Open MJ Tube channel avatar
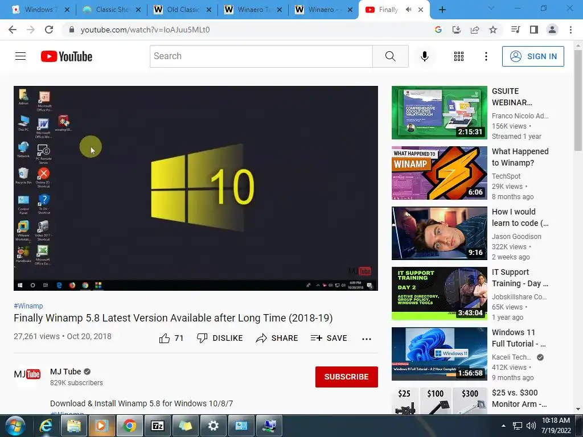 point(27,374)
